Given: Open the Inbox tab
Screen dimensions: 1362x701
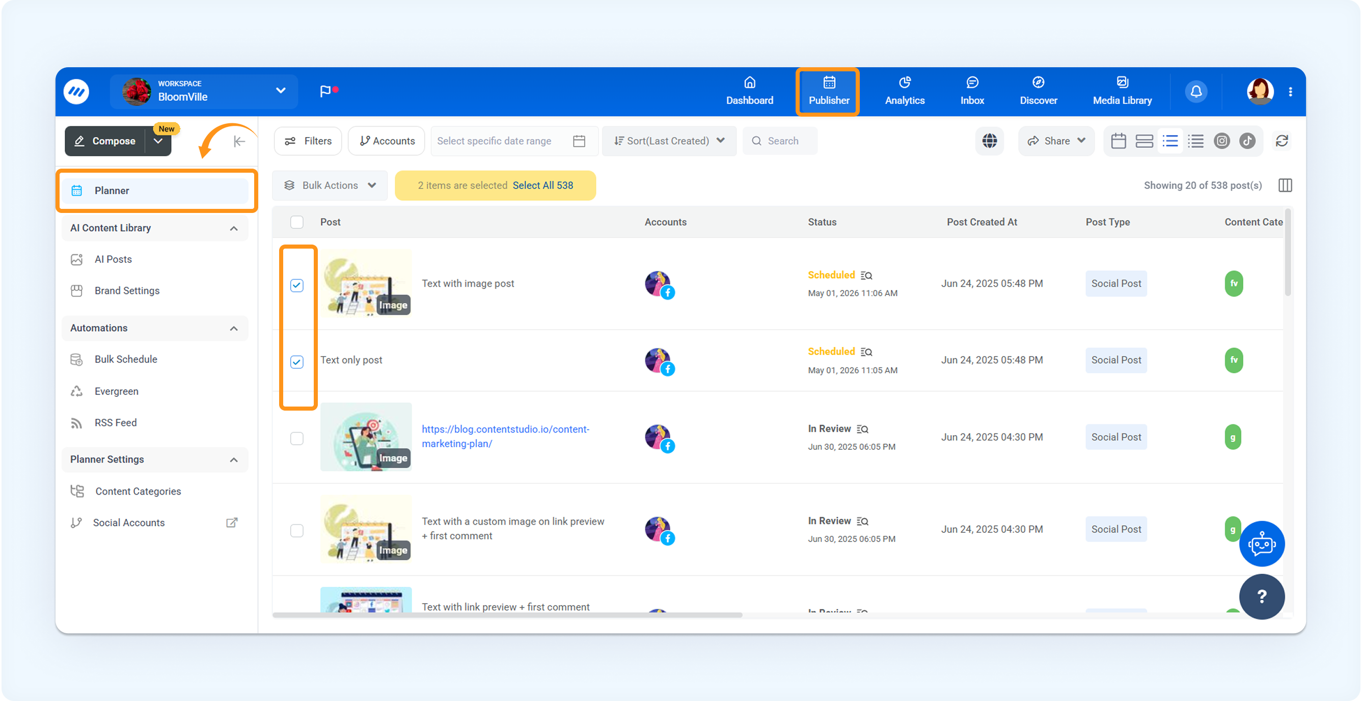Looking at the screenshot, I should (x=972, y=92).
